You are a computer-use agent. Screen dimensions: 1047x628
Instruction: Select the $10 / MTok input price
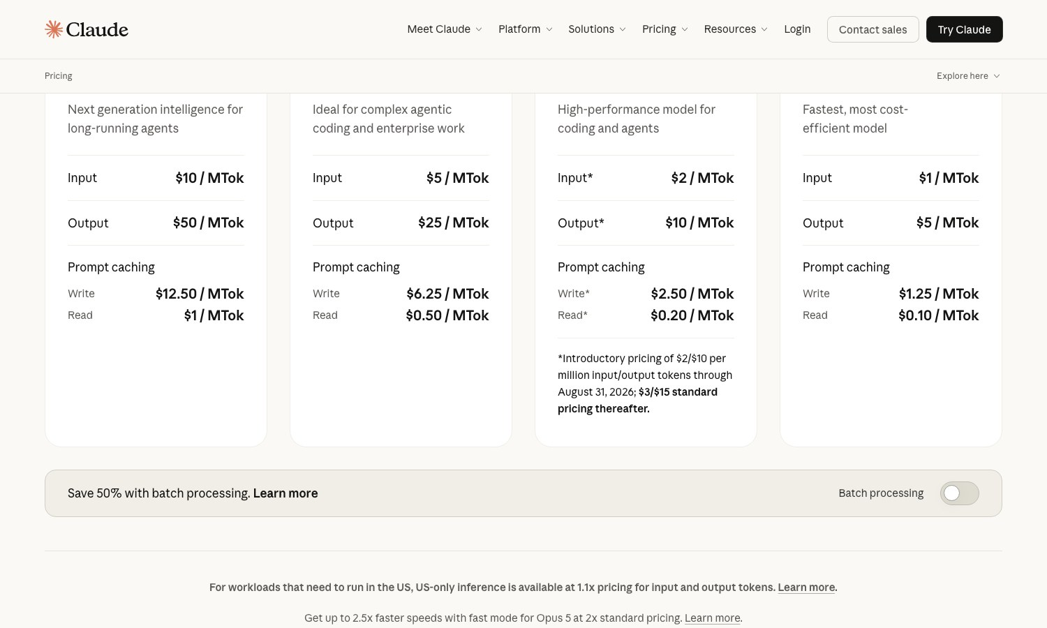click(x=209, y=178)
